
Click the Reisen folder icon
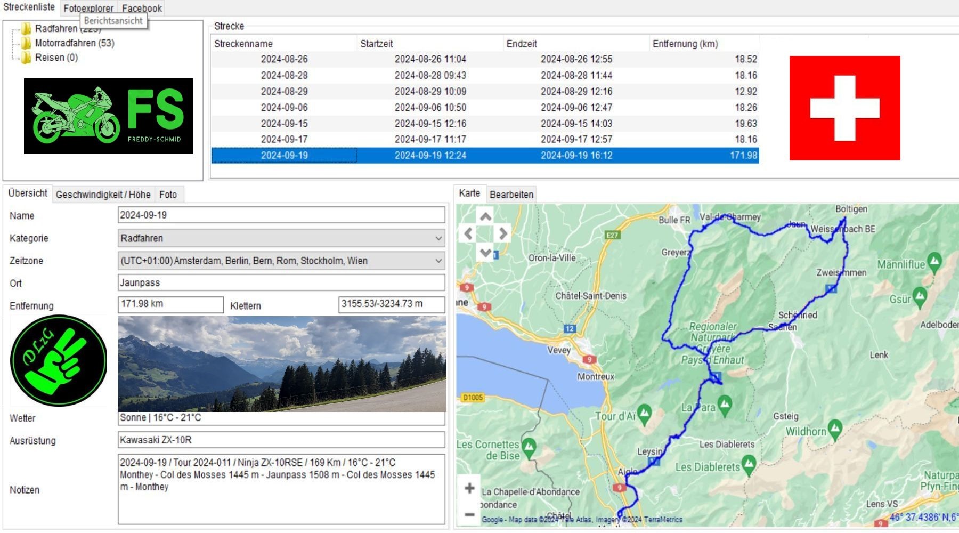click(x=27, y=58)
